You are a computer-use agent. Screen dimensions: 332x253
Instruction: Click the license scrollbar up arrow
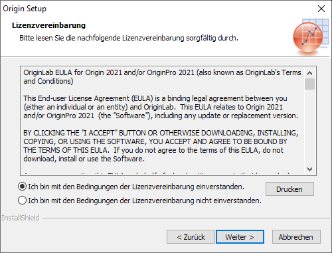[x=310, y=73]
